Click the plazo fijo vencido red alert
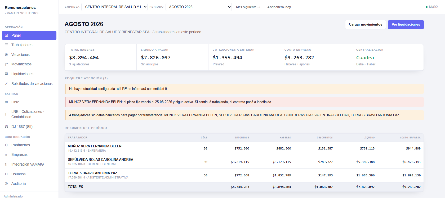445x198 pixels. tap(244, 102)
